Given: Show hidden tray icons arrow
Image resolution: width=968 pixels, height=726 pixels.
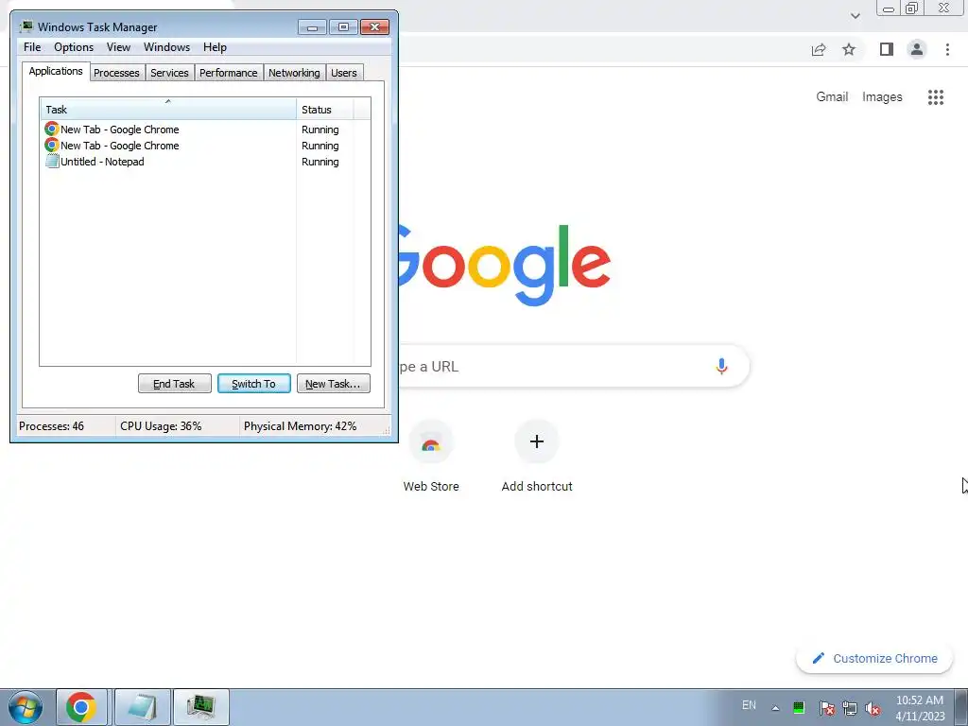Looking at the screenshot, I should (x=775, y=708).
